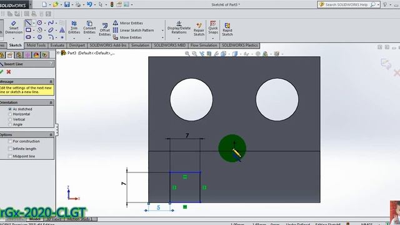Select the Ellipse sketch tool

(x=51, y=30)
